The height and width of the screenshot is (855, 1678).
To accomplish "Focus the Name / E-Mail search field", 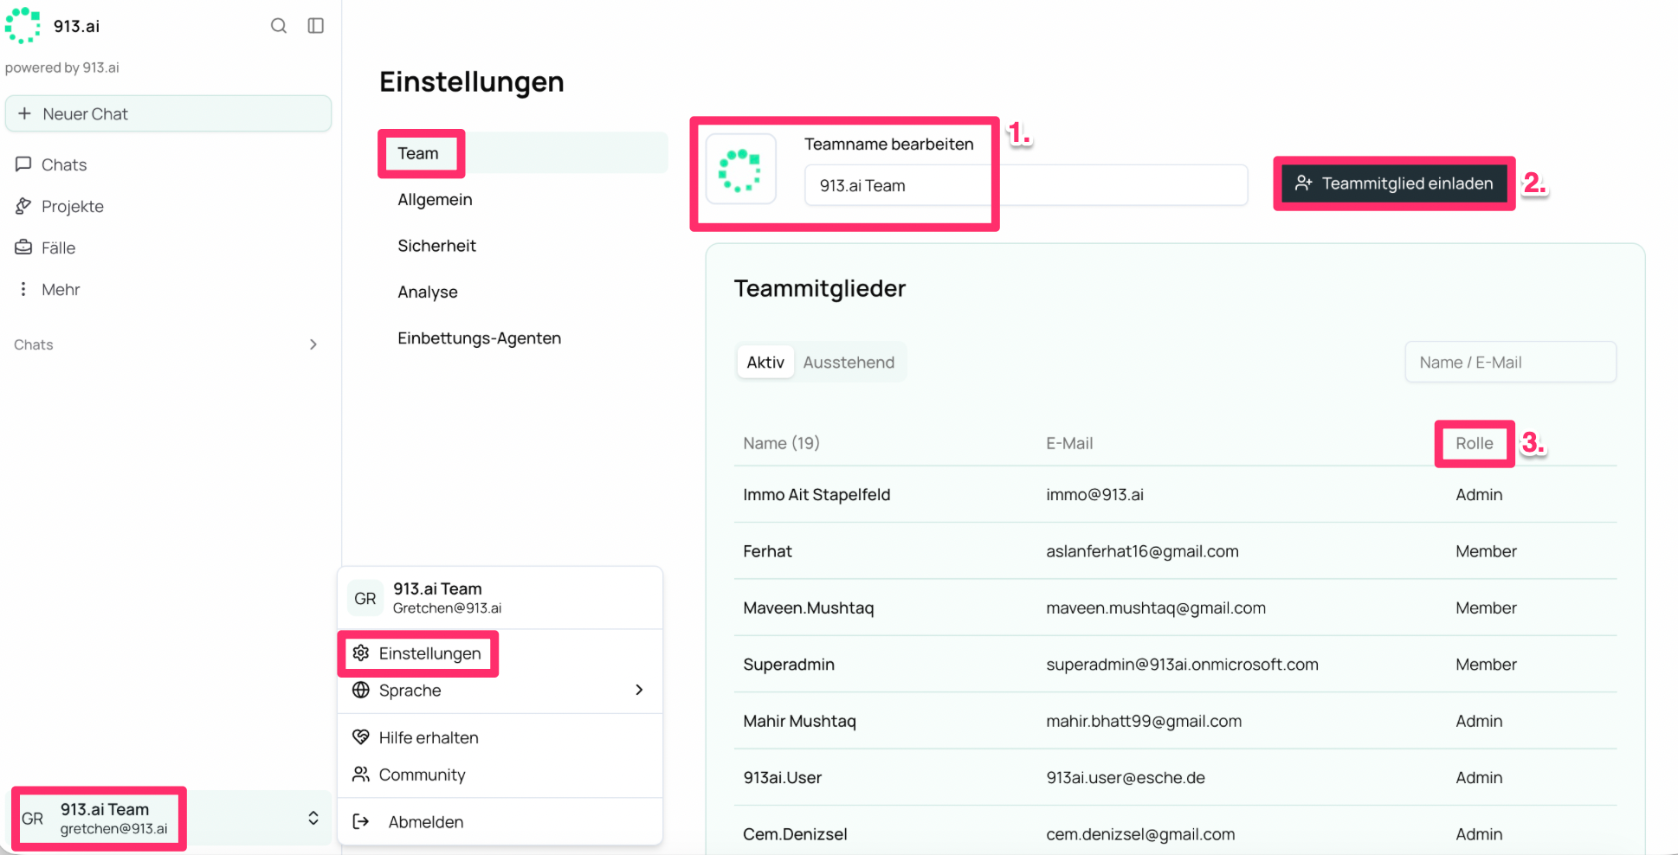I will pos(1510,362).
